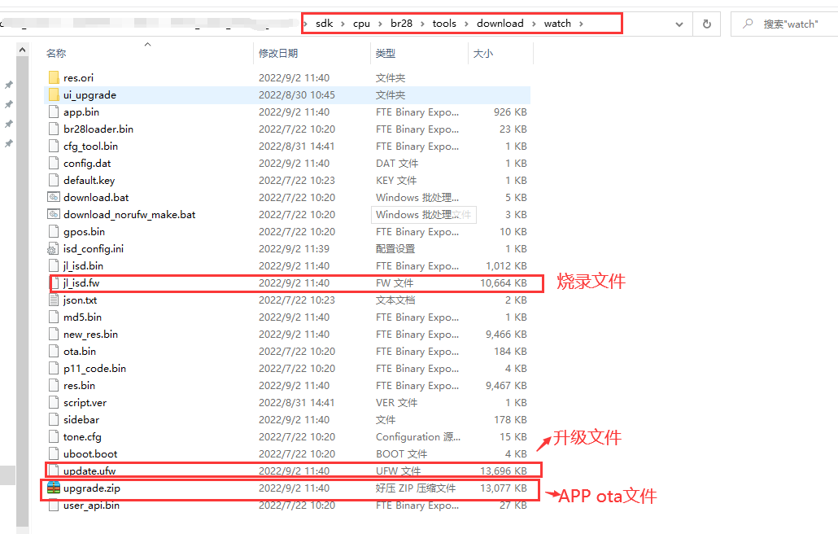
Task: Click the isd_config.ini settings file icon
Action: [54, 248]
